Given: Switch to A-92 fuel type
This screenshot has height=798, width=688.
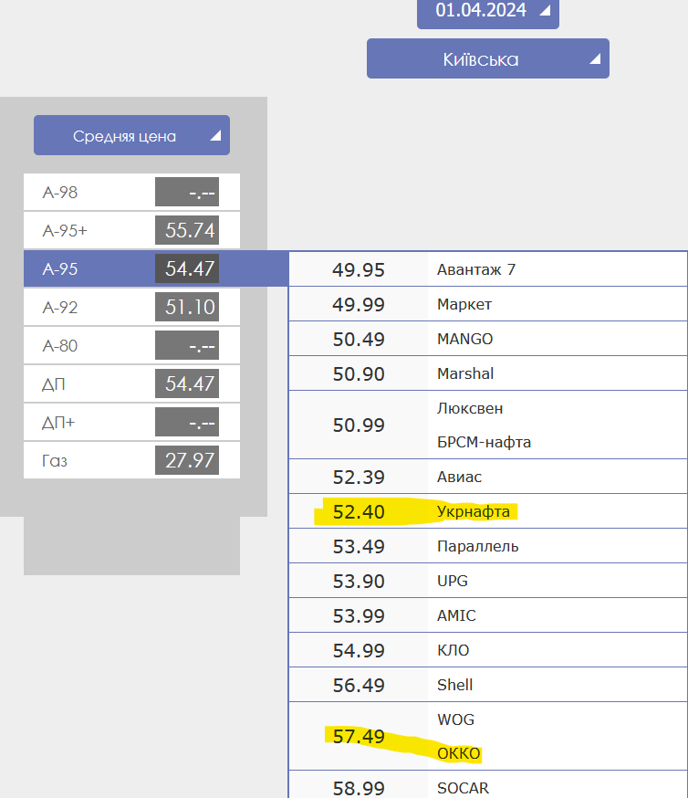Looking at the screenshot, I should click(x=131, y=308).
